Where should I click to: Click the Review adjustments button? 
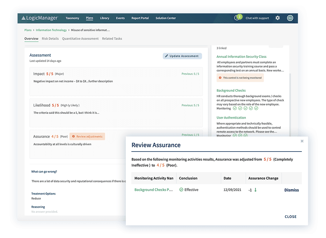(87, 136)
